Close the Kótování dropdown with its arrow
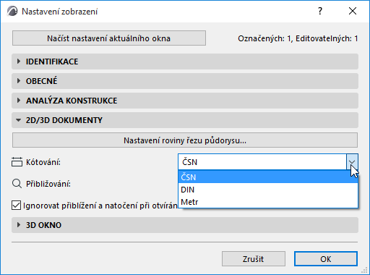370x275 pixels. (x=352, y=162)
